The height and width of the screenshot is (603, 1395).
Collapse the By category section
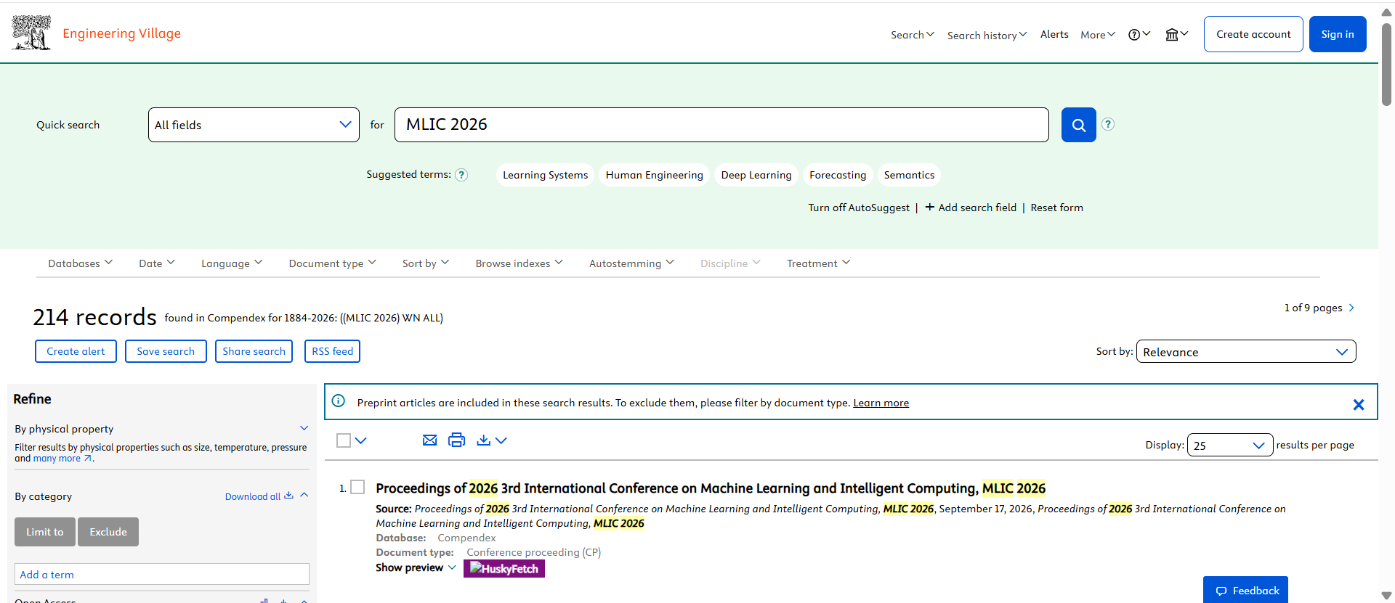(x=304, y=496)
